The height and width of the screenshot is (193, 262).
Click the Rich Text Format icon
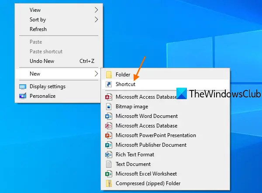(109, 155)
